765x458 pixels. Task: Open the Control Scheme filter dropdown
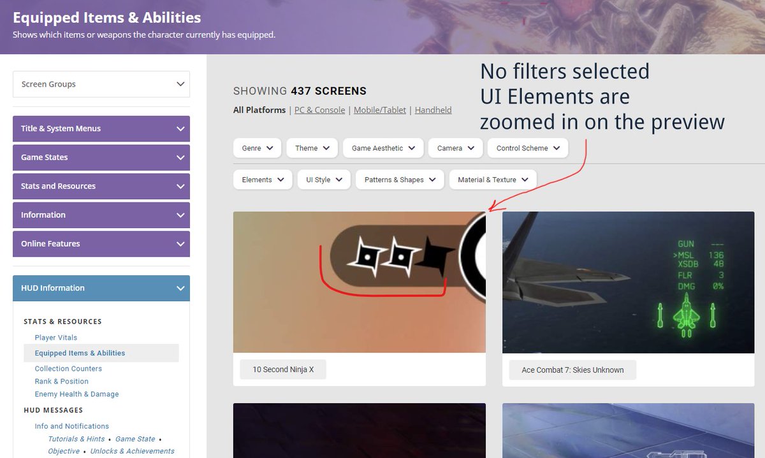[528, 148]
